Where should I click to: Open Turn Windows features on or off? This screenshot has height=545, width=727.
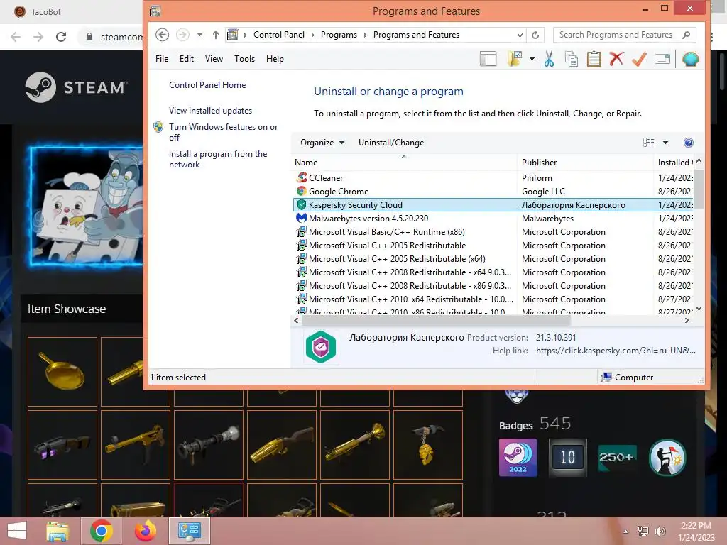223,132
